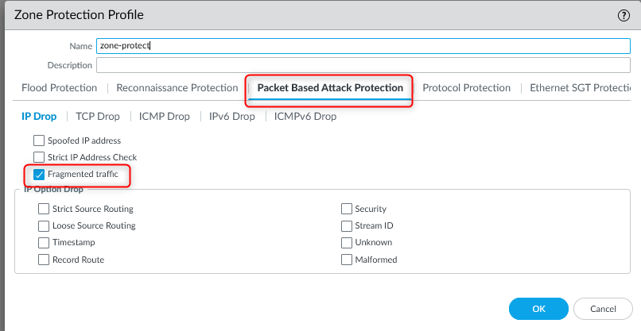Viewport: 641px width, 331px height.
Task: Check the Record Route checkbox
Action: click(x=44, y=260)
